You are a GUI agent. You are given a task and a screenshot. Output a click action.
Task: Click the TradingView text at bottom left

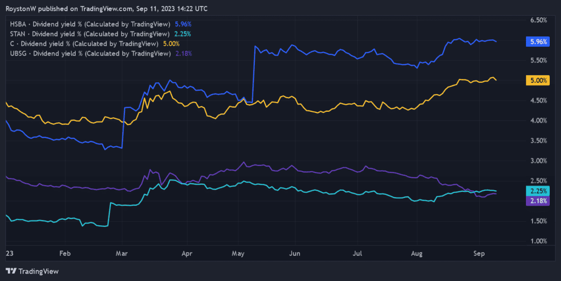(x=38, y=271)
